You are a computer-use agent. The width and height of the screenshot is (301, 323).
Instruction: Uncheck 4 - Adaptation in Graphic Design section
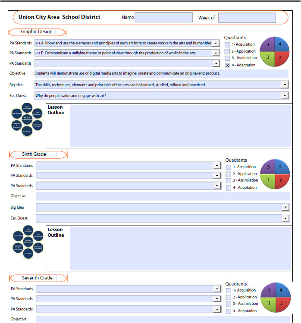pyautogui.click(x=227, y=65)
